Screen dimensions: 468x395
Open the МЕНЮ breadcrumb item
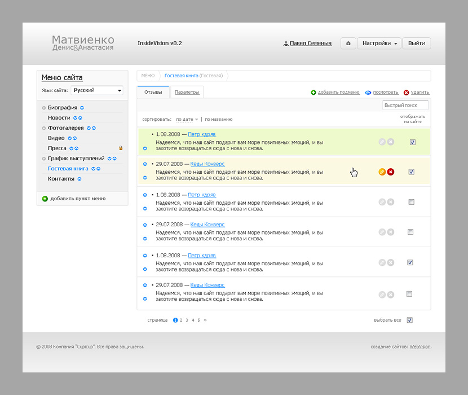point(147,76)
